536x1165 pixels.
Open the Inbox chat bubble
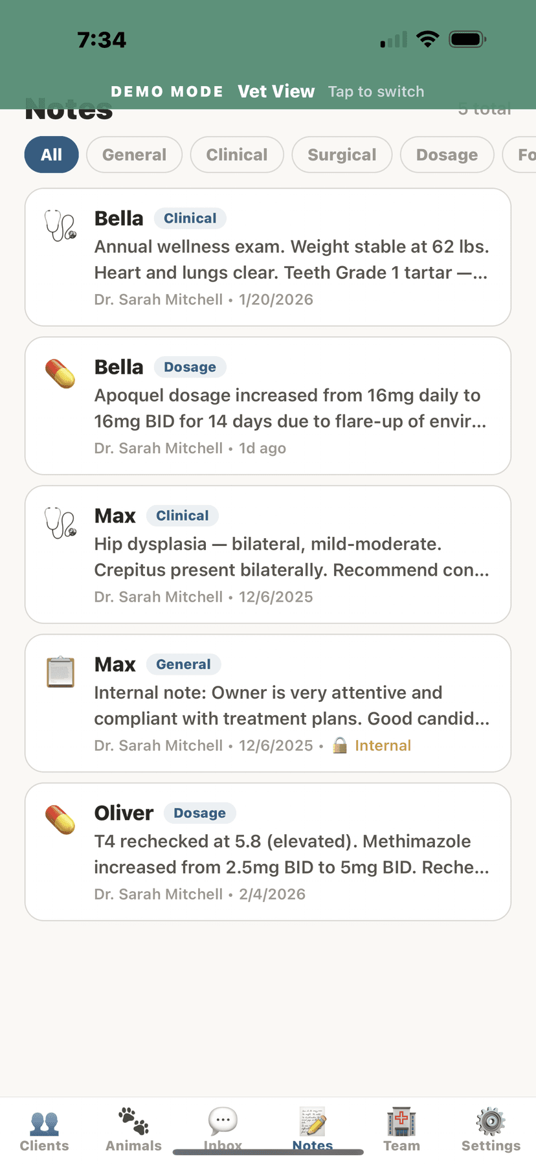tap(223, 1121)
